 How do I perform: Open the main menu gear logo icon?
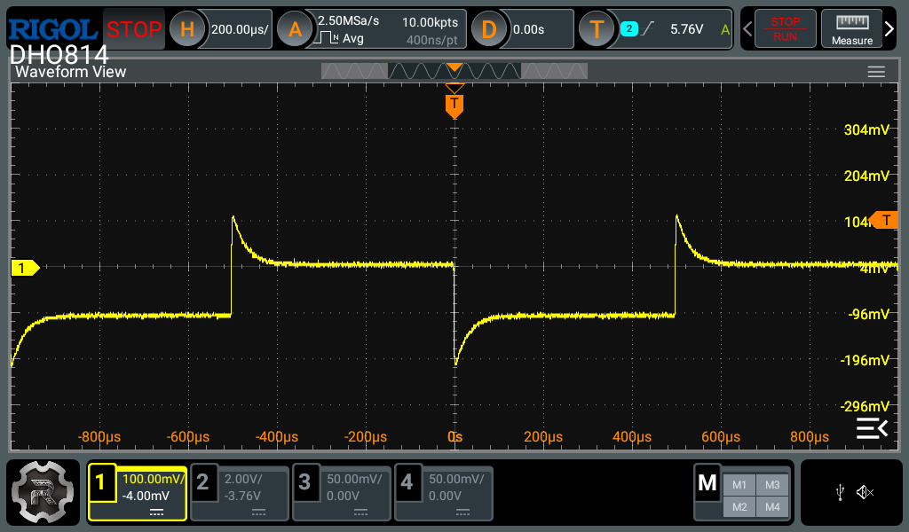(x=43, y=493)
